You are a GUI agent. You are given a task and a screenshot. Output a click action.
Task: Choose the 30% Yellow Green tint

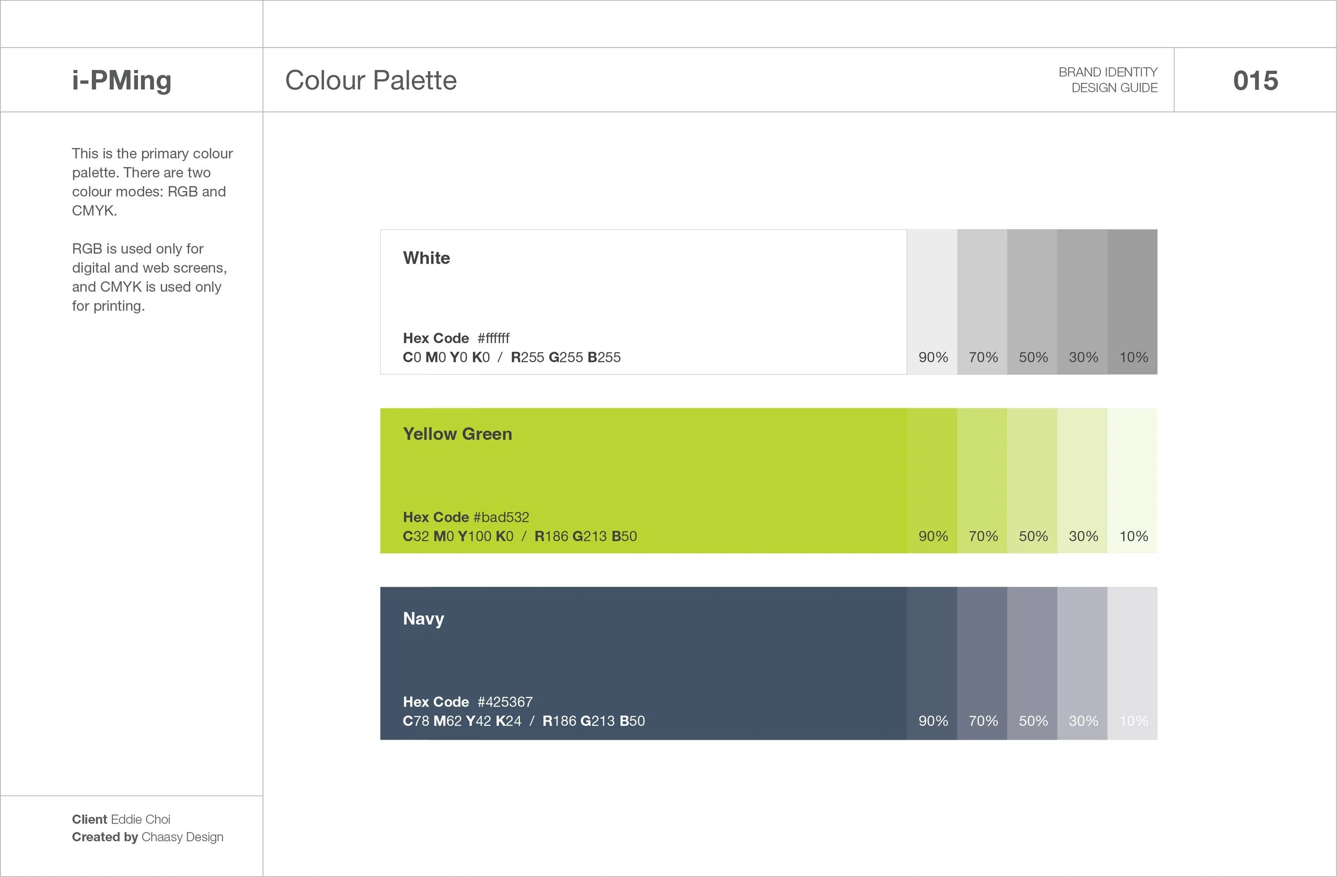tap(1082, 480)
